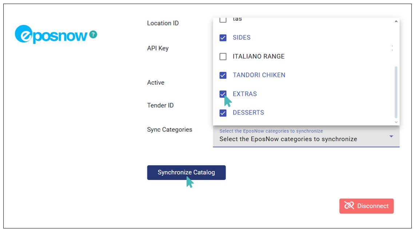Click the help question mark beside the Eposnow logo
This screenshot has height=231, width=415.
[x=93, y=34]
